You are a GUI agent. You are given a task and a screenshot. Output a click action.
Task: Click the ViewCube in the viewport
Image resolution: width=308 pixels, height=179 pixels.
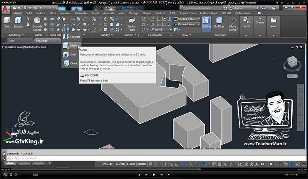292,61
